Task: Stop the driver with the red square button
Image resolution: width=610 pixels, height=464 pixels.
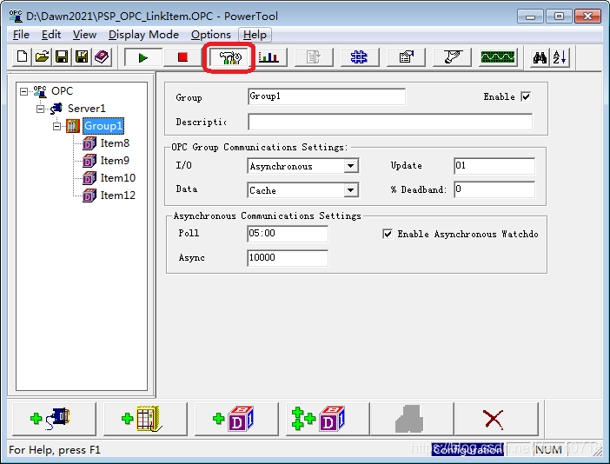Action: [x=182, y=57]
